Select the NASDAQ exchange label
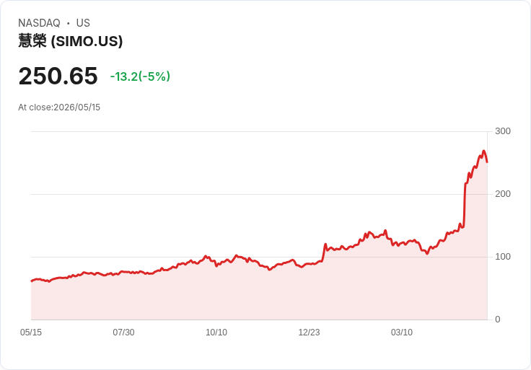Screen dimensions: 531x370 point(39,23)
